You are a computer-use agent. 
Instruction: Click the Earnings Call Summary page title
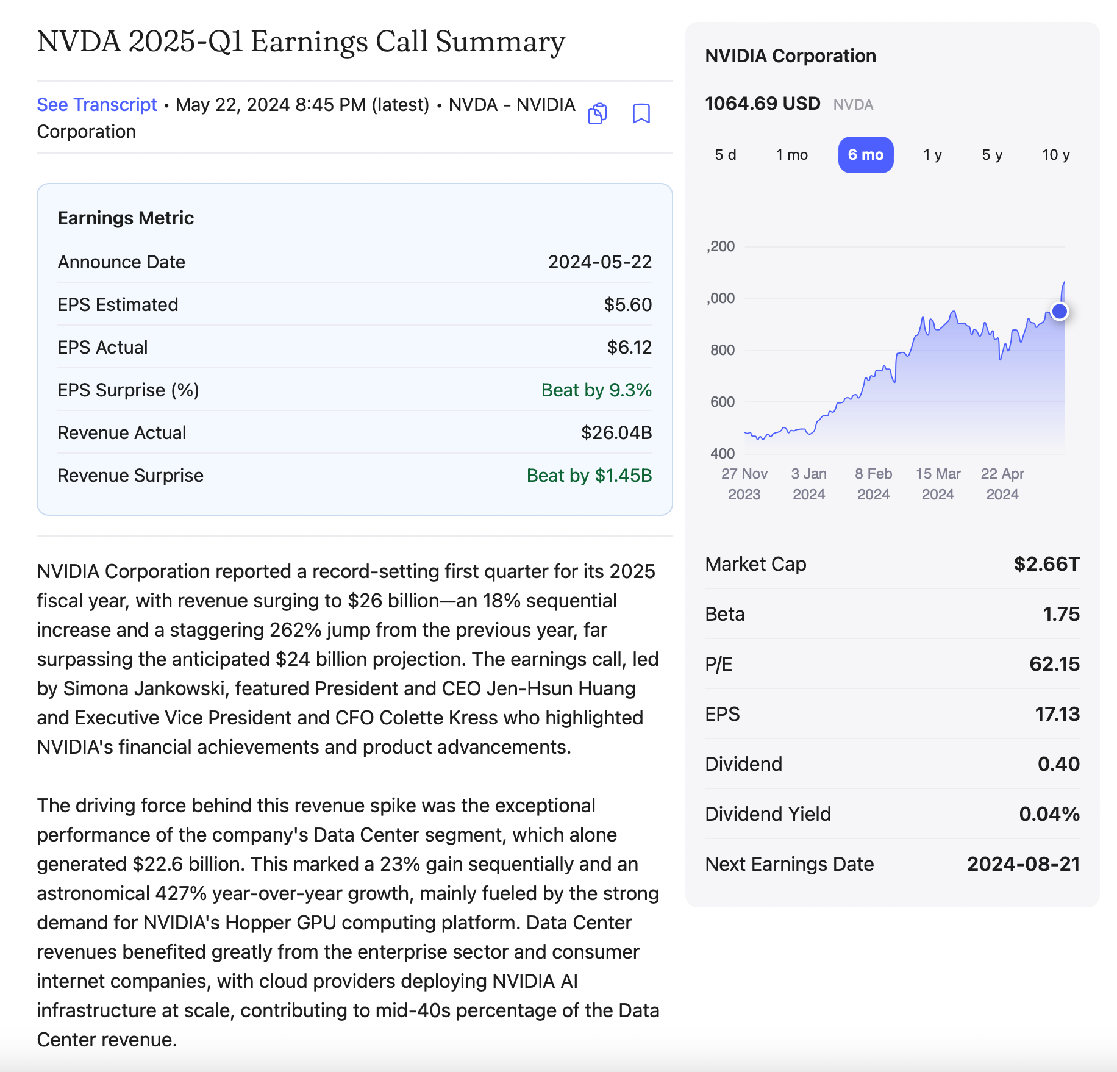pos(301,41)
